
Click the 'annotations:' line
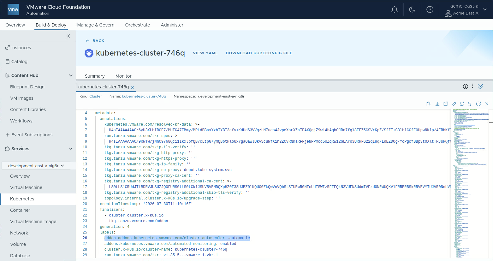tap(113, 119)
